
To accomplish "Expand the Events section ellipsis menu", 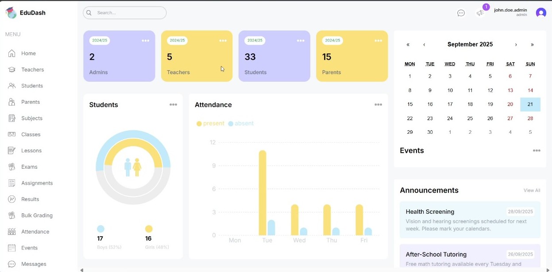I will coord(537,151).
